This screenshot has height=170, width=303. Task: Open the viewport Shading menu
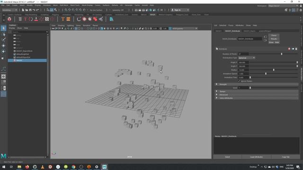click(61, 25)
